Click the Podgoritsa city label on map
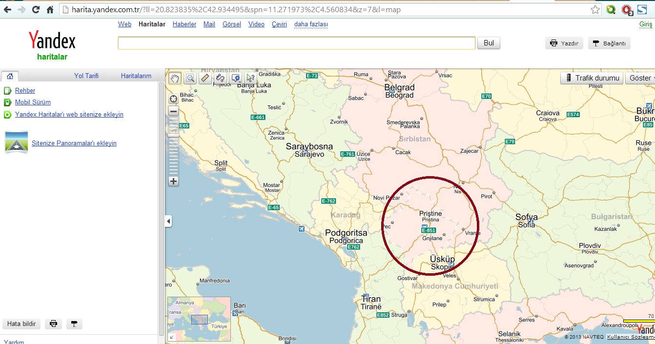This screenshot has width=655, height=344. pyautogui.click(x=346, y=233)
